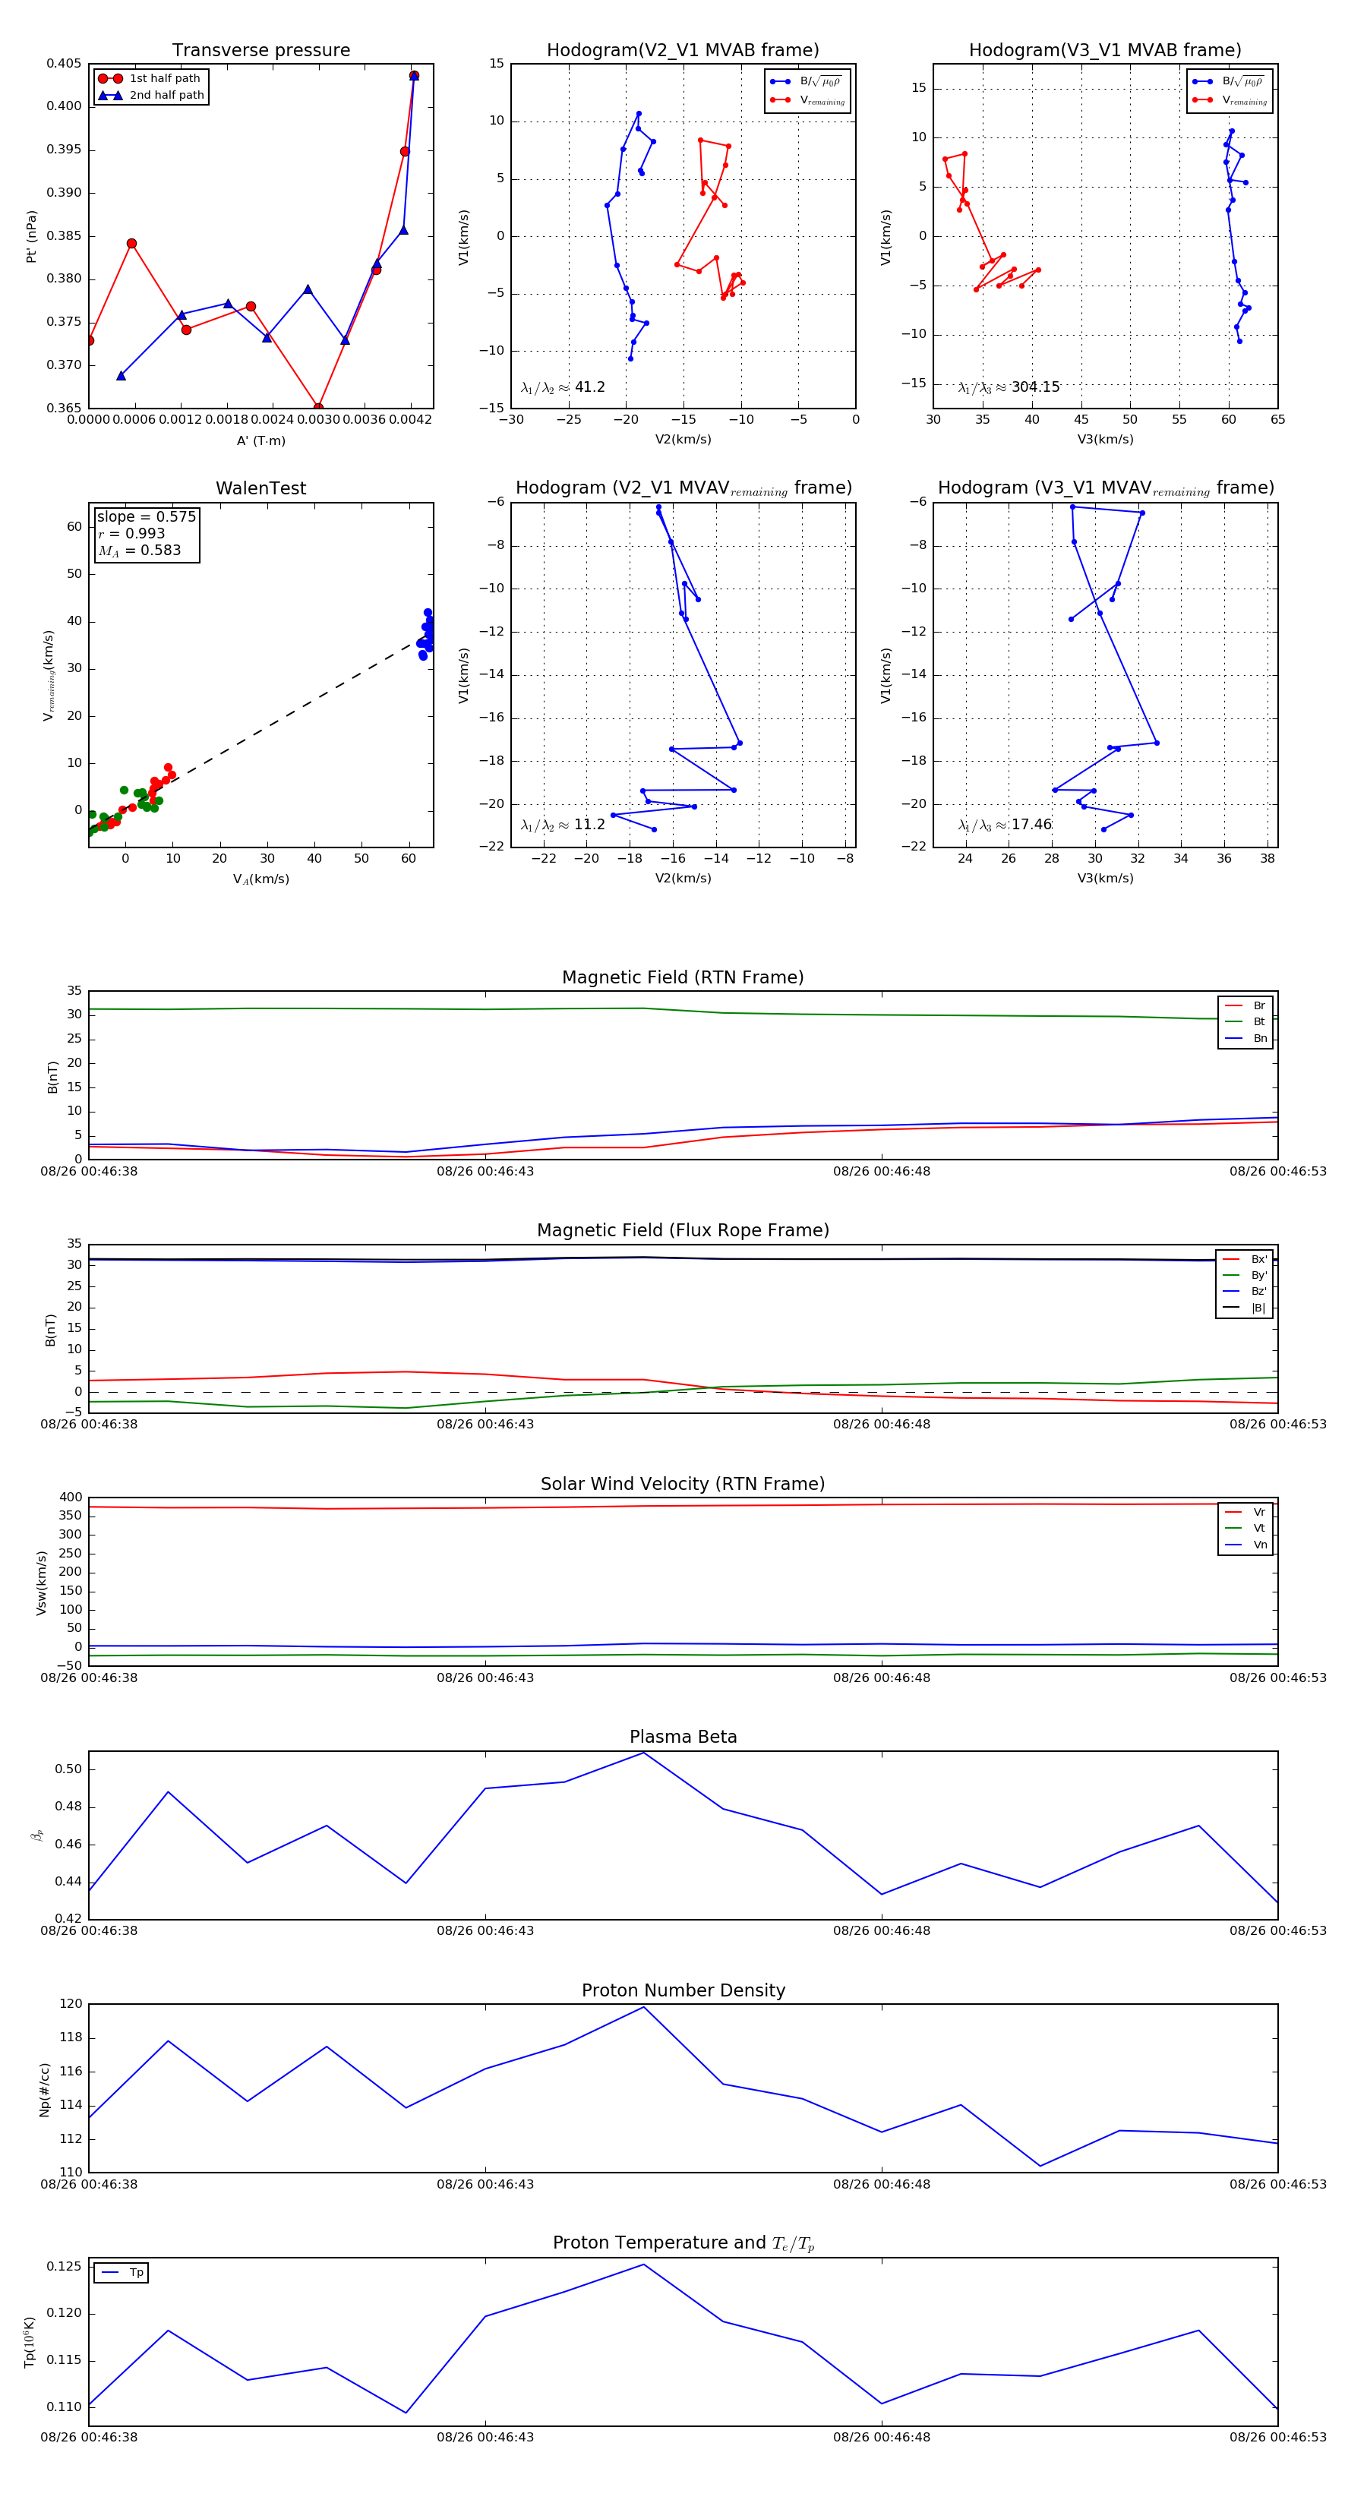This screenshot has height=2506, width=1367.
Task: Click the 'Np(#/cc)' y-axis label
Action: click(44, 2090)
